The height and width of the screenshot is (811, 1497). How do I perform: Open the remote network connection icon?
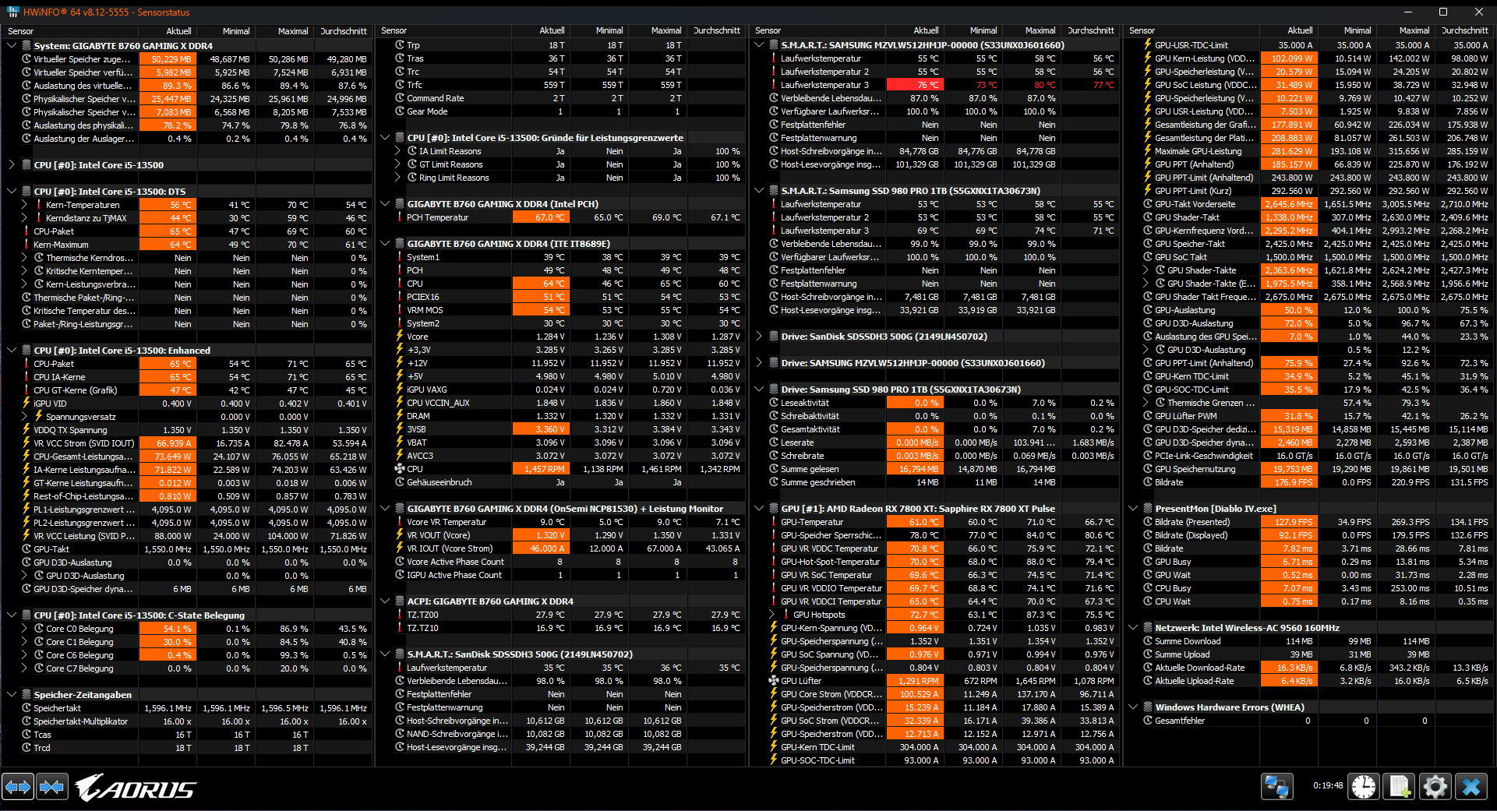pos(1277,787)
